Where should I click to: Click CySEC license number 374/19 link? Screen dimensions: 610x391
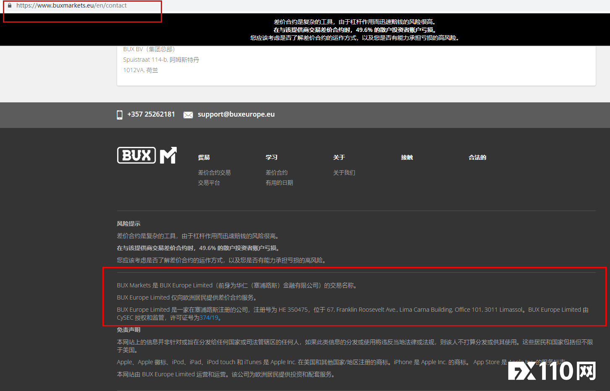click(x=209, y=318)
